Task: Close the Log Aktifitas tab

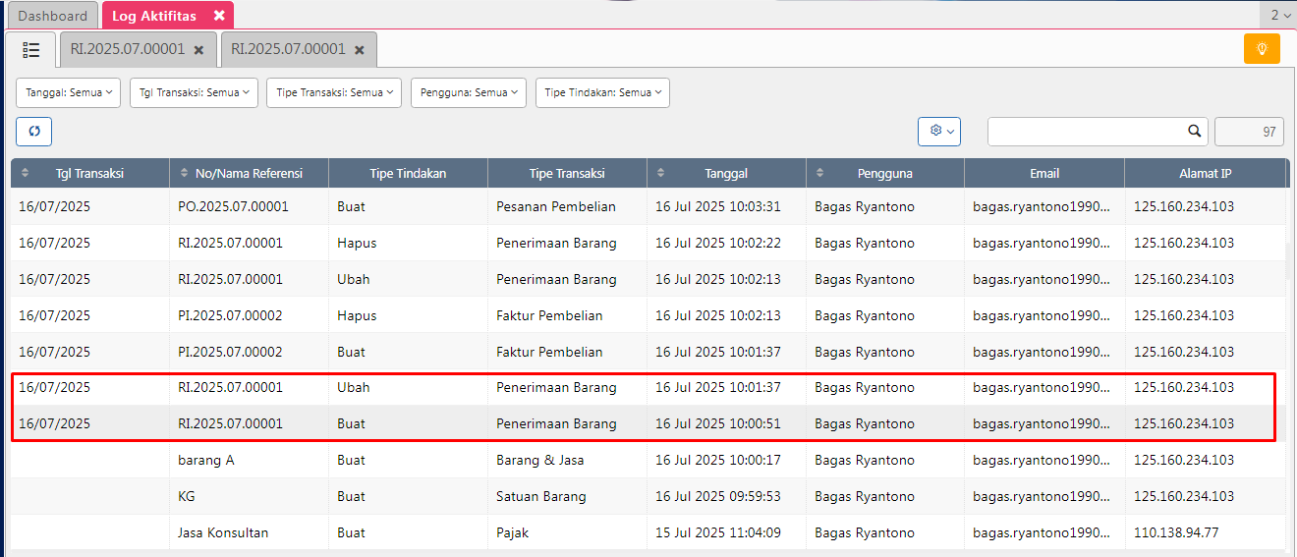Action: 219,16
